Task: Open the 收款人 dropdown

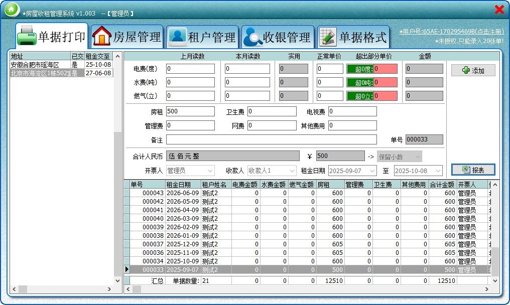Action: (x=292, y=171)
